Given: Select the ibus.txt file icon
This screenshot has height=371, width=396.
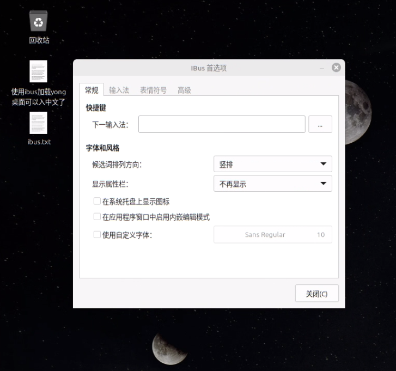Looking at the screenshot, I should (38, 123).
